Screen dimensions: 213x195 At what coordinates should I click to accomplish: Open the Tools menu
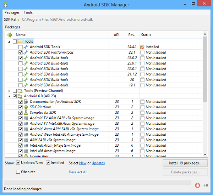[x=28, y=12]
